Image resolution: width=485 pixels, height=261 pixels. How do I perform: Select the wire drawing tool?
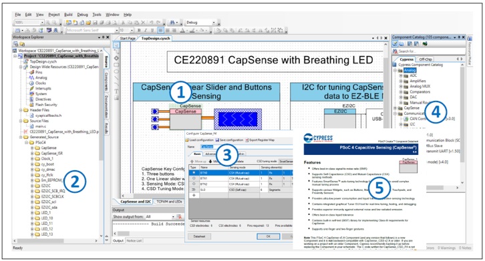[x=116, y=52]
